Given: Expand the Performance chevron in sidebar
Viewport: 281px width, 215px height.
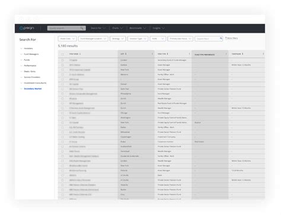Looking at the screenshot, I should pos(21,66).
